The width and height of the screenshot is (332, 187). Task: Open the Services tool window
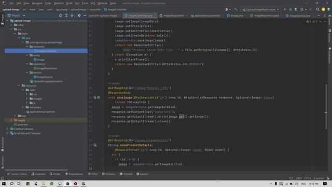tap(142, 174)
